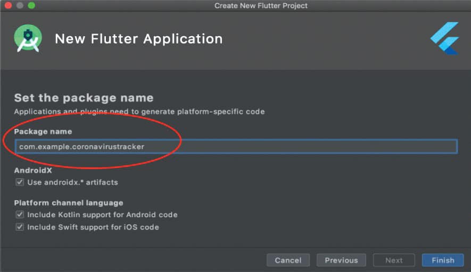Viewport: 471px width, 272px height.
Task: Click the Package name field label
Action: [x=43, y=131]
